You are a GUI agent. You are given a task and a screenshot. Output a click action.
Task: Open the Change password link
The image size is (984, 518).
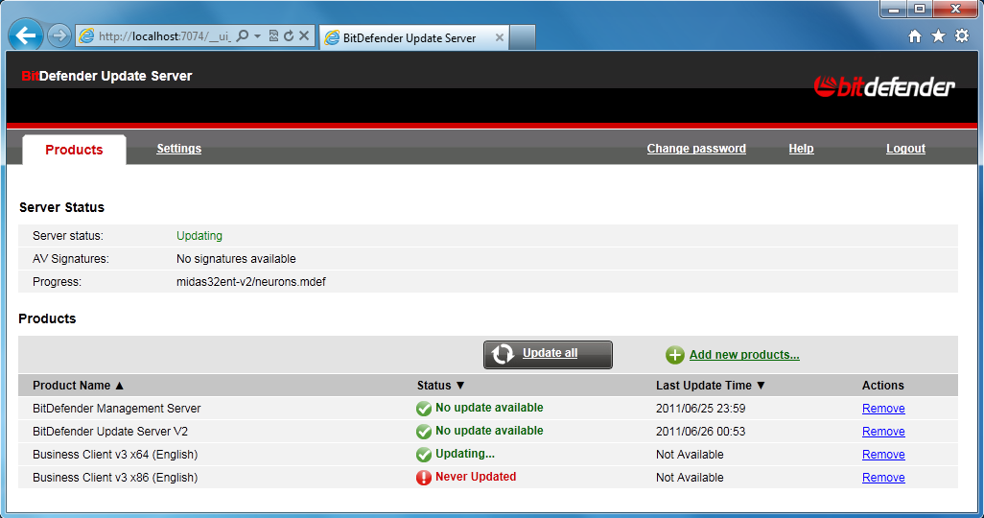[x=696, y=148]
